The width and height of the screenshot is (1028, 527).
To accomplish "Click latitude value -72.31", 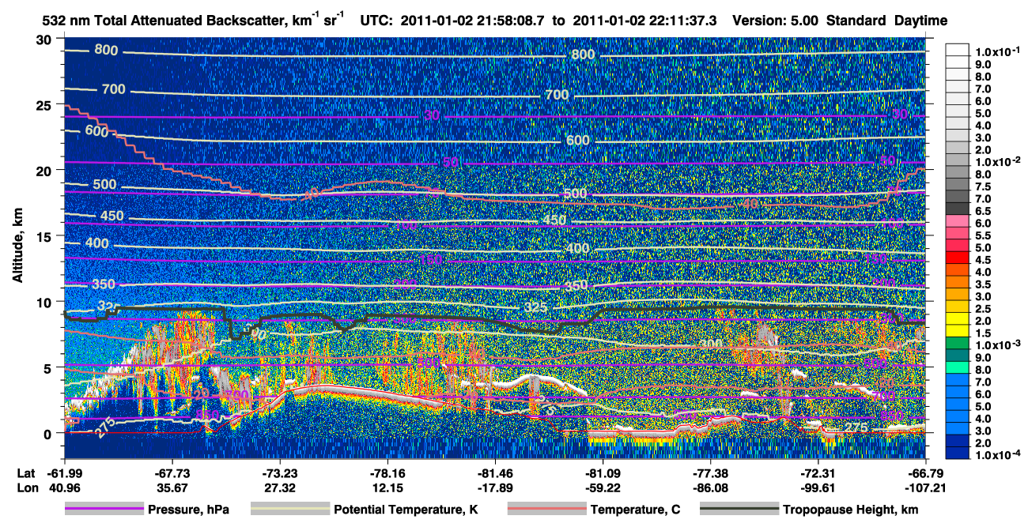I will [x=818, y=474].
